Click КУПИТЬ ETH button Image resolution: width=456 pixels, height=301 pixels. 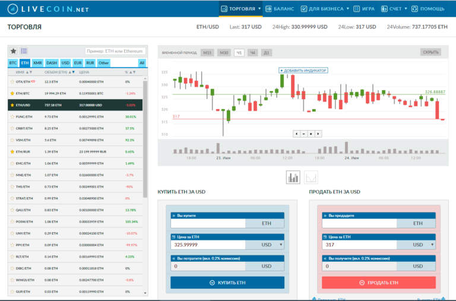pyautogui.click(x=227, y=283)
